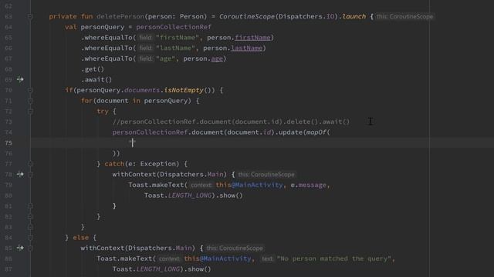Click the underlined 'age' property on line 67
This screenshot has height=277, width=494.
coord(217,58)
